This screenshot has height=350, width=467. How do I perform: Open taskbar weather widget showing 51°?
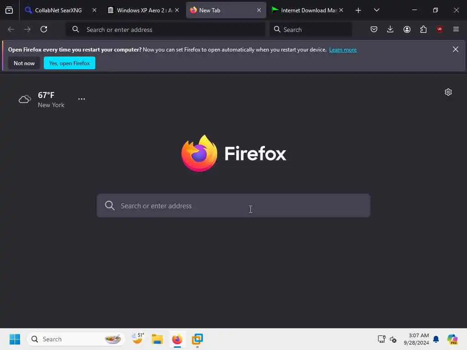point(137,339)
